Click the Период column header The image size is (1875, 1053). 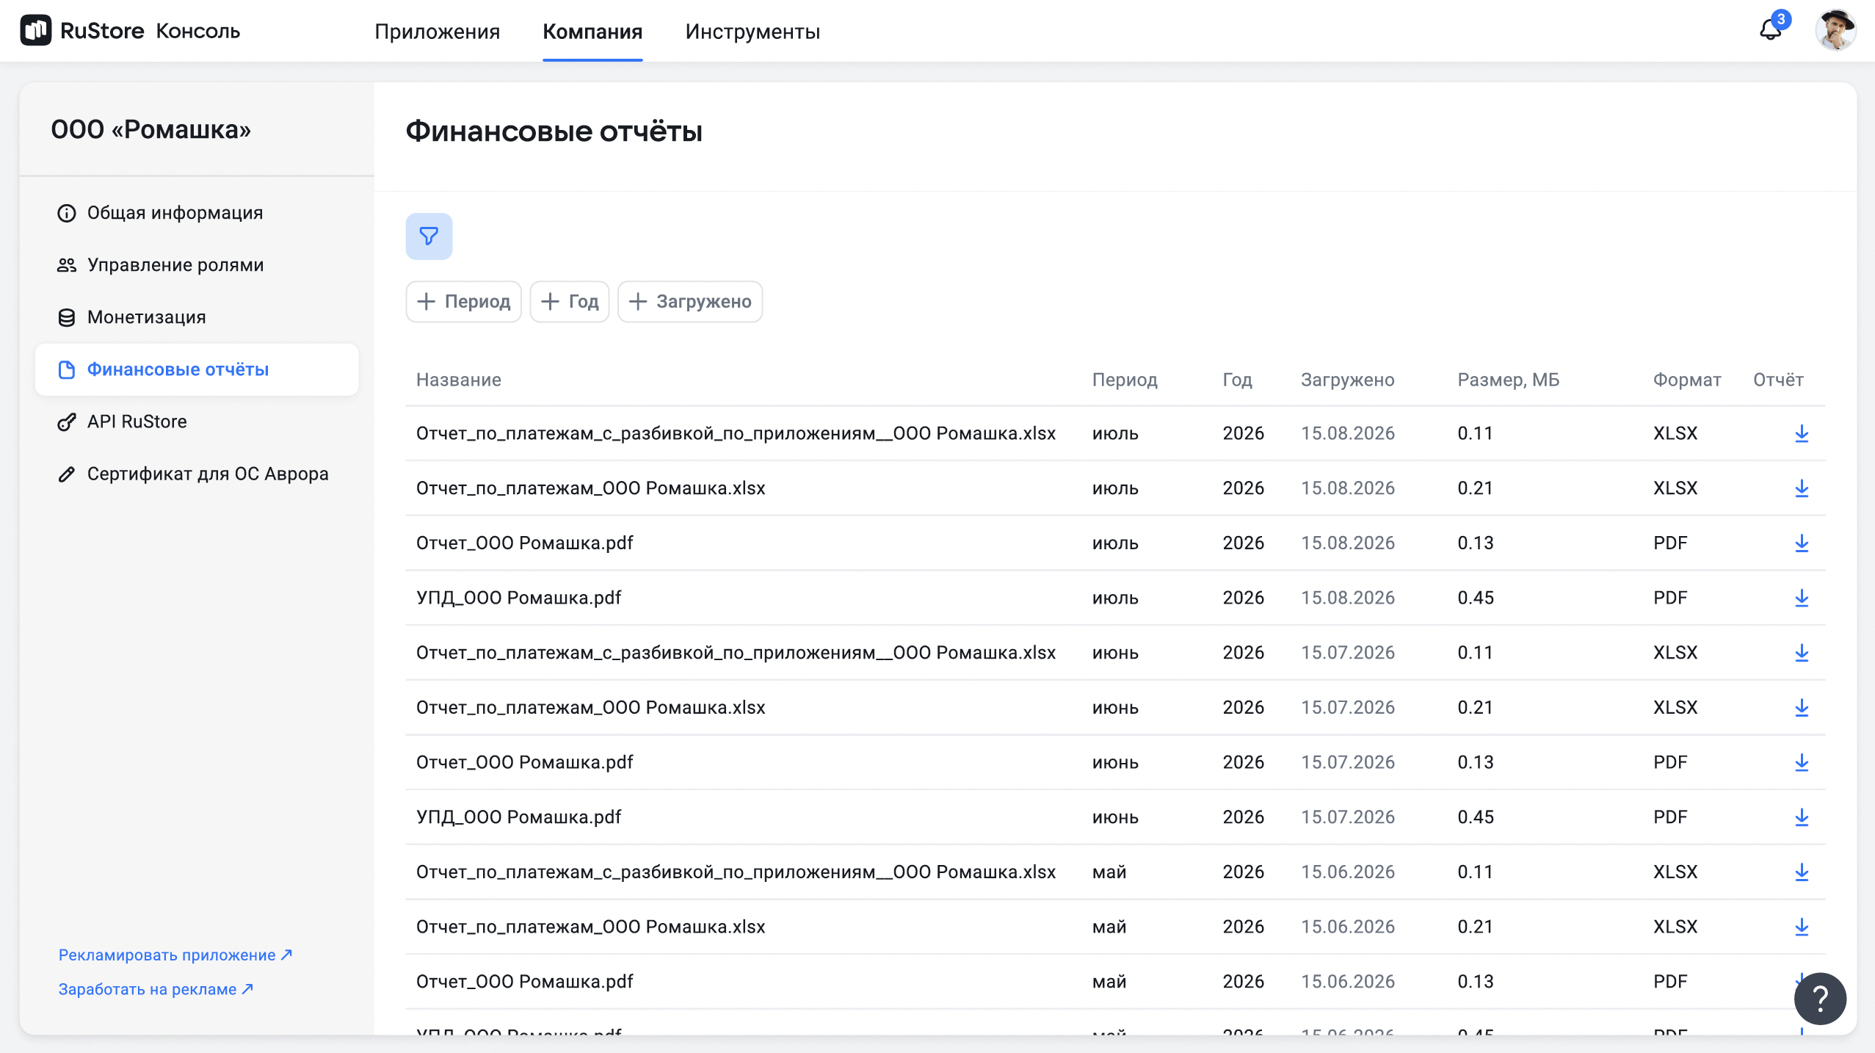[1125, 380]
